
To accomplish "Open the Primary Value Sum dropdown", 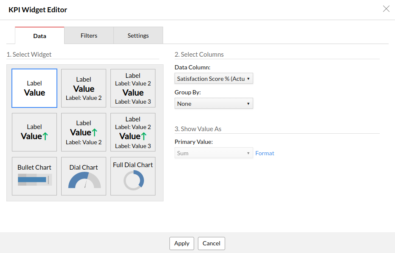I will pos(214,153).
